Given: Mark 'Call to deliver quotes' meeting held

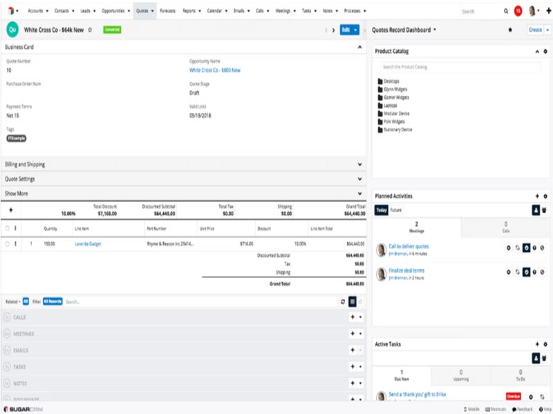Looking at the screenshot, I should pos(526,247).
